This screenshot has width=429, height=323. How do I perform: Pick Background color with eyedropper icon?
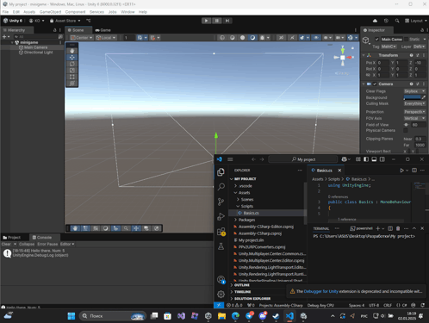click(x=424, y=97)
